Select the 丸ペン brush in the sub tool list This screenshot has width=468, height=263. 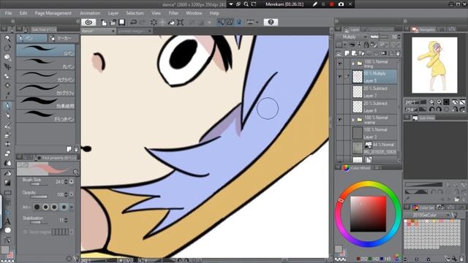click(45, 64)
